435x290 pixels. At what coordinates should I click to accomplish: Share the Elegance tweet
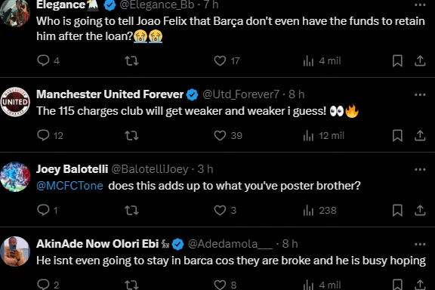click(x=420, y=60)
